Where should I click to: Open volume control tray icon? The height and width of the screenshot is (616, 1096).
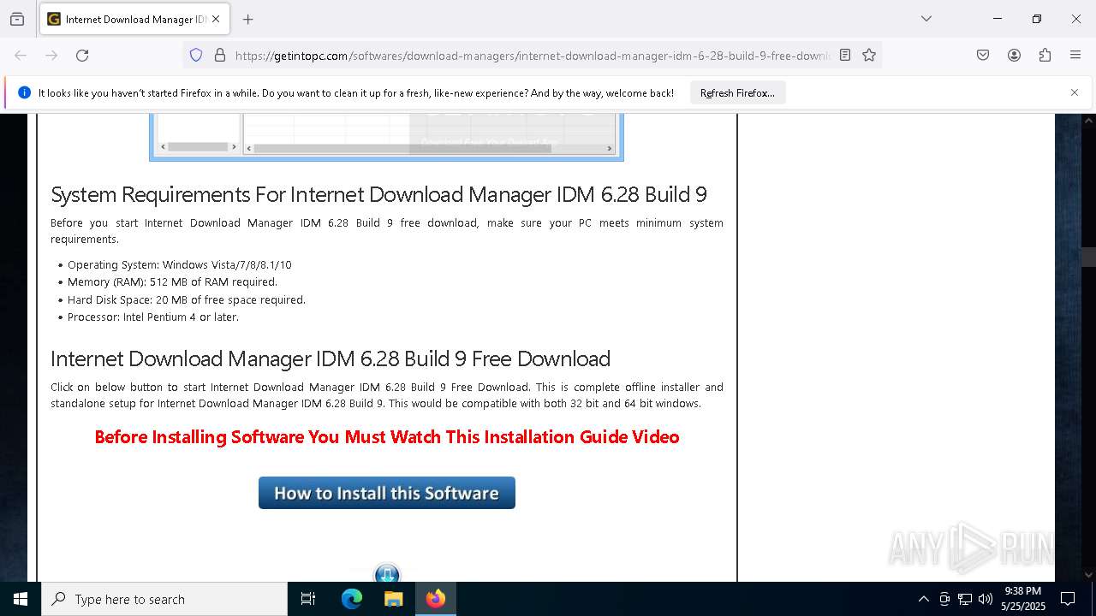tap(986, 599)
